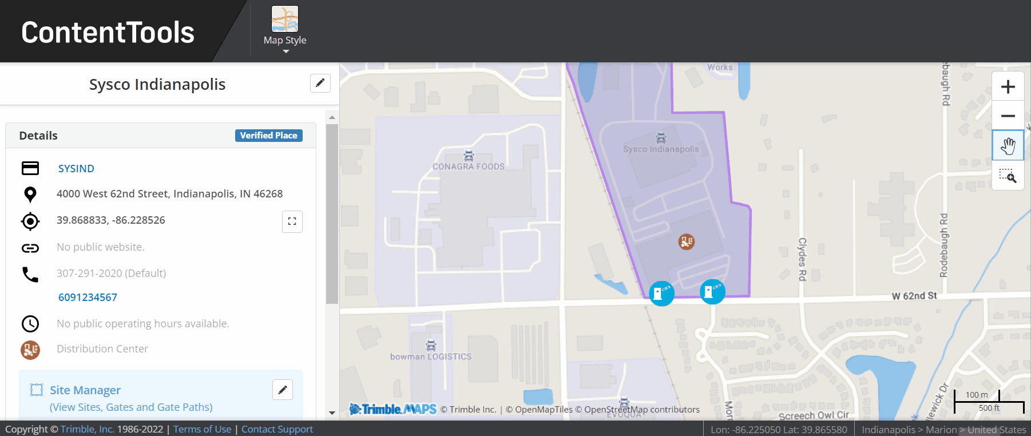The height and width of the screenshot is (436, 1031).
Task: Click the Map Style thumbnail icon
Action: [x=285, y=19]
